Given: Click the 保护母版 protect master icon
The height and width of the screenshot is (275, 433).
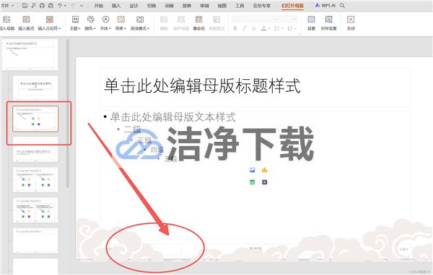Looking at the screenshot, I should point(181,23).
